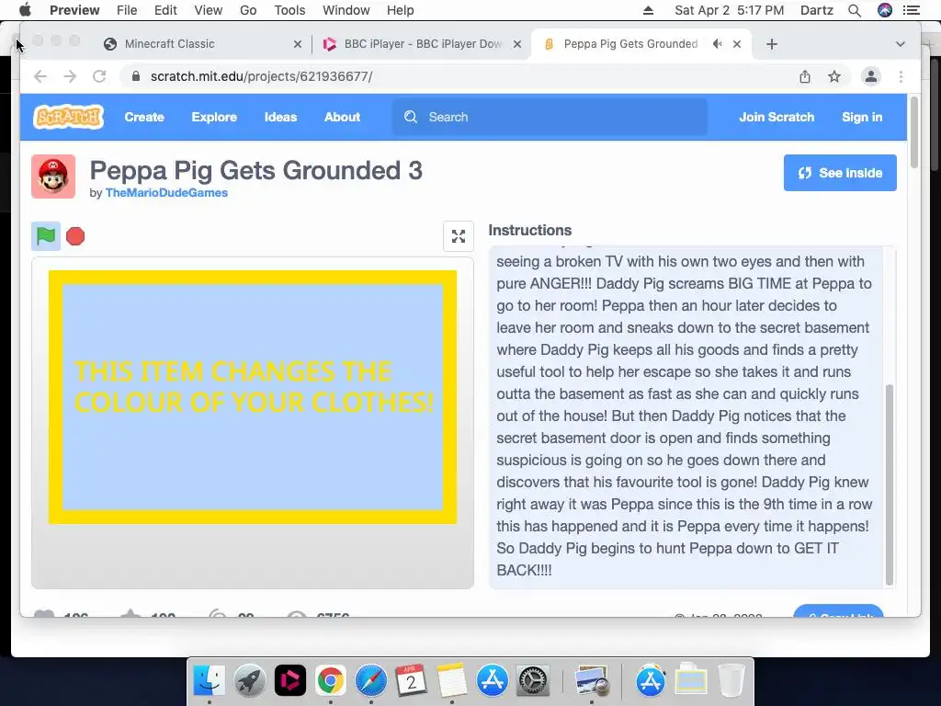Viewport: 941px width, 706px height.
Task: Go forward in browser history
Action: point(70,76)
